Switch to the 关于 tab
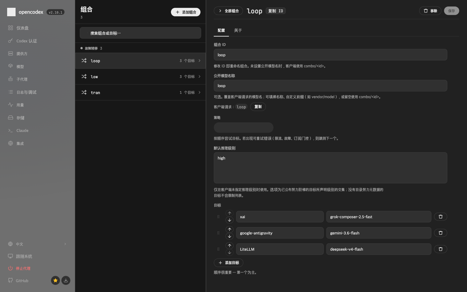Screen dimensions: 467x292 coord(238,30)
